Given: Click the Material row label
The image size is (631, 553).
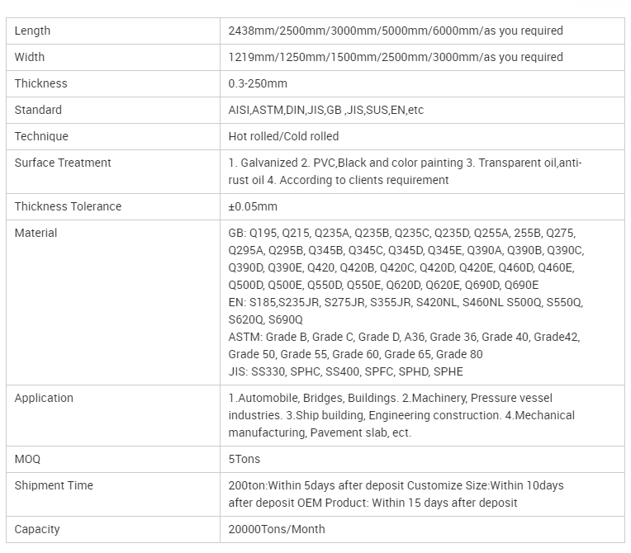Looking at the screenshot, I should 36,233.
